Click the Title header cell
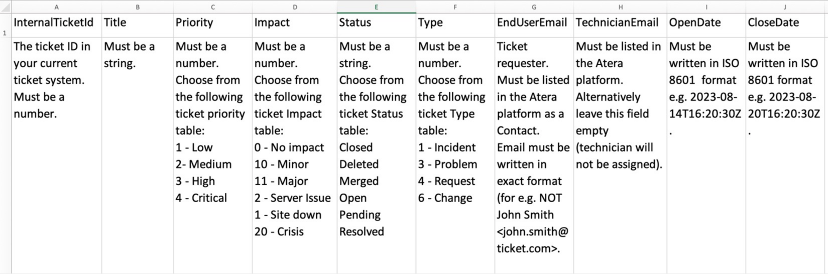The image size is (828, 274). pyautogui.click(x=138, y=25)
